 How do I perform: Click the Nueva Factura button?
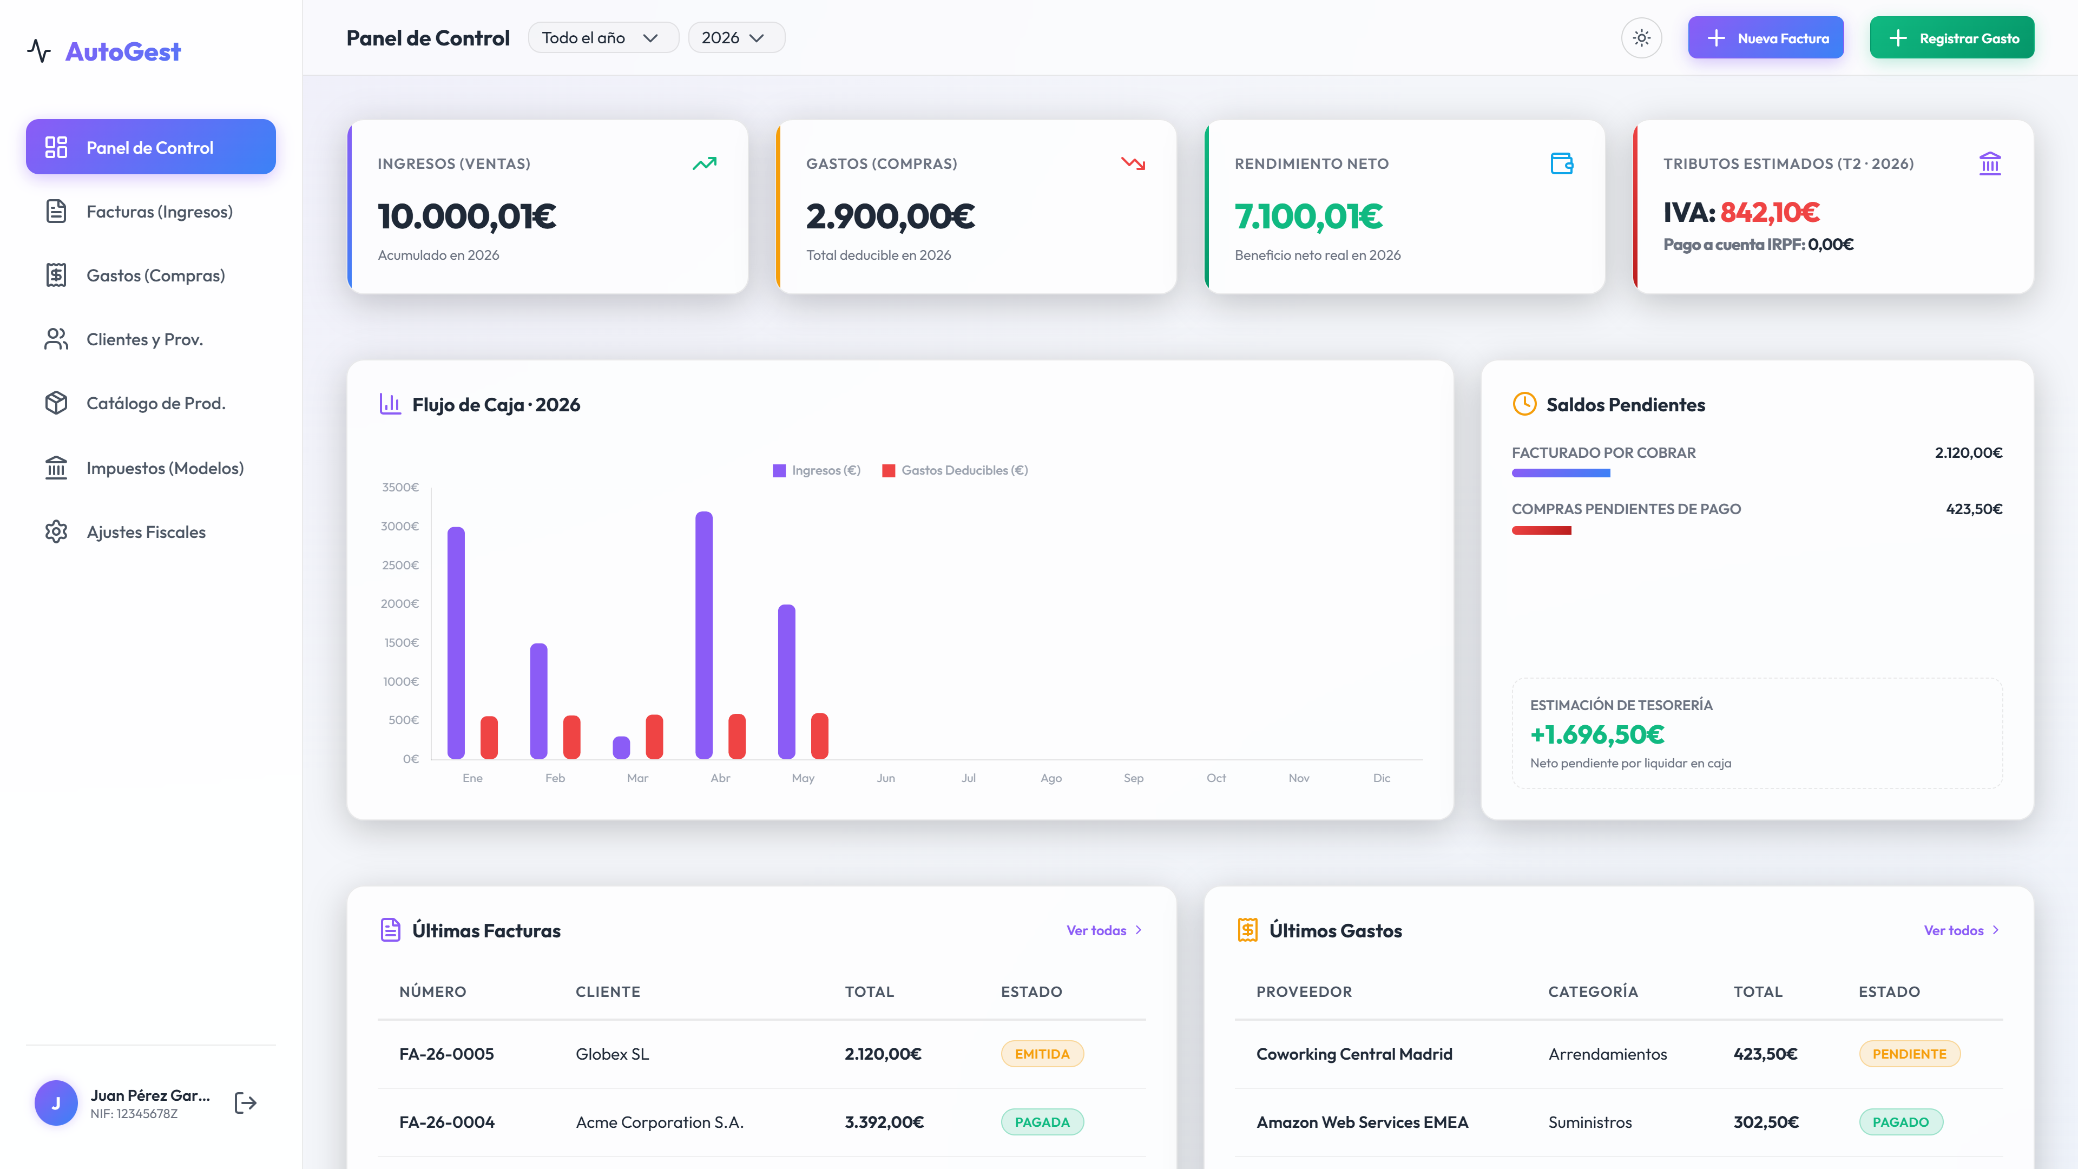[x=1766, y=38]
